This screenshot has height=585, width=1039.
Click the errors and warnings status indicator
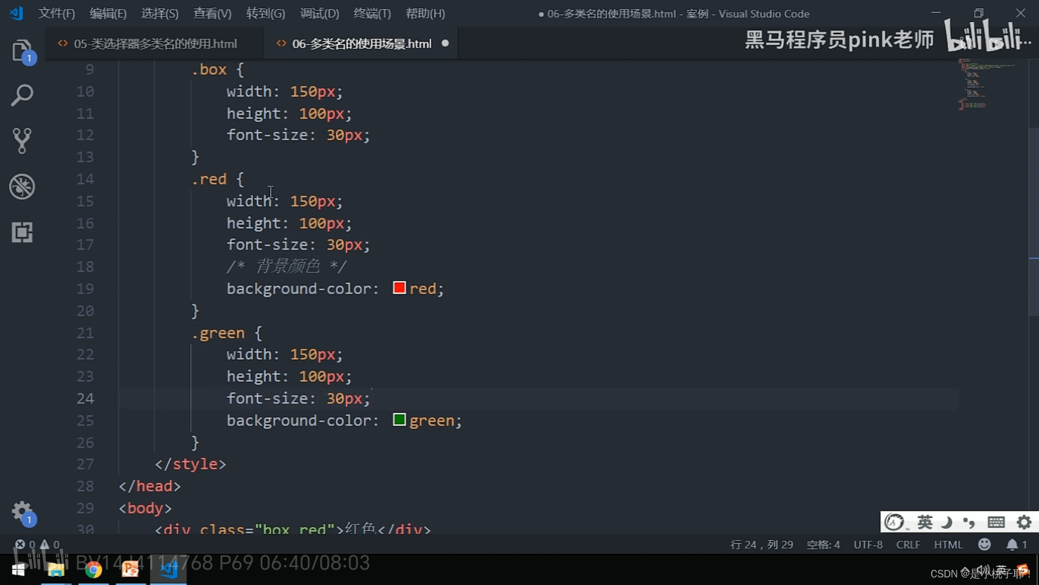(37, 544)
